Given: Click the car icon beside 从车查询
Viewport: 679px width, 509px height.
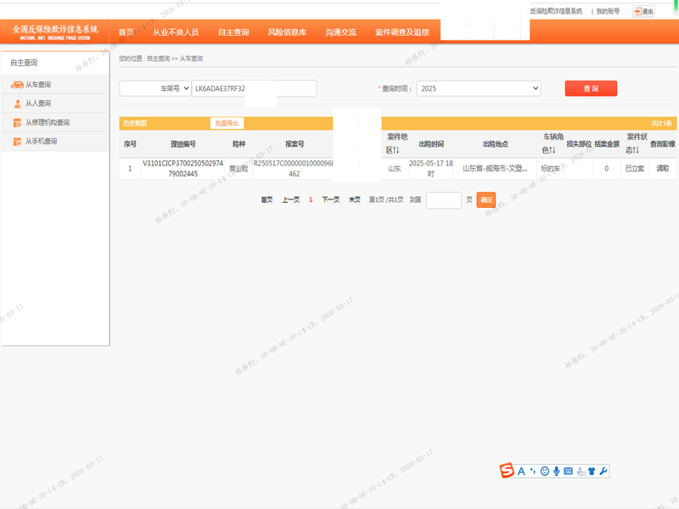Looking at the screenshot, I should (17, 85).
